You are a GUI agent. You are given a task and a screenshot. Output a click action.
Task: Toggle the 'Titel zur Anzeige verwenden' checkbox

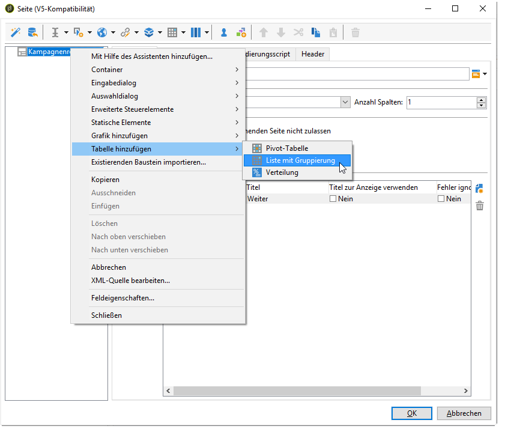click(x=333, y=199)
